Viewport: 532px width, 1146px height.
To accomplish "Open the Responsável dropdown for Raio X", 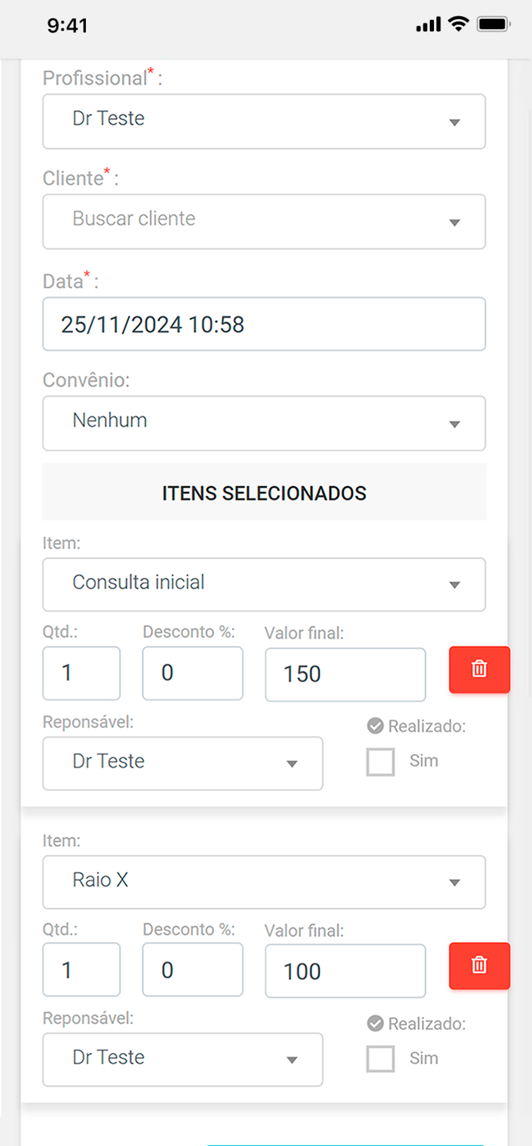I will tap(183, 1059).
